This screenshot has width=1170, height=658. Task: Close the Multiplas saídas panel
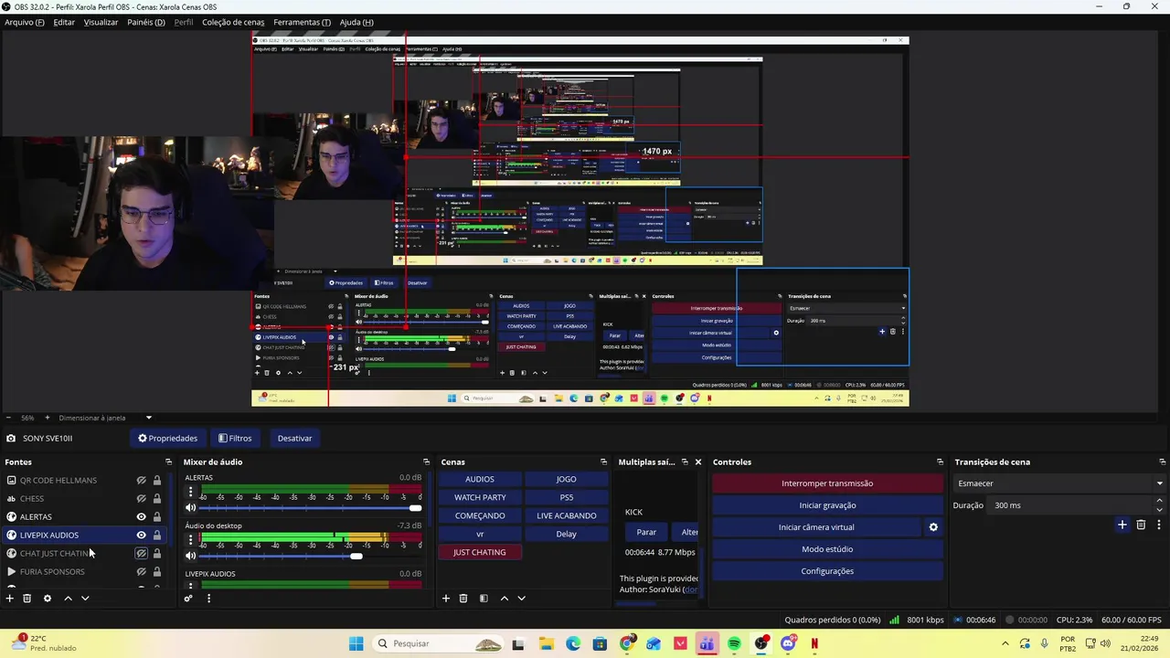click(x=698, y=462)
